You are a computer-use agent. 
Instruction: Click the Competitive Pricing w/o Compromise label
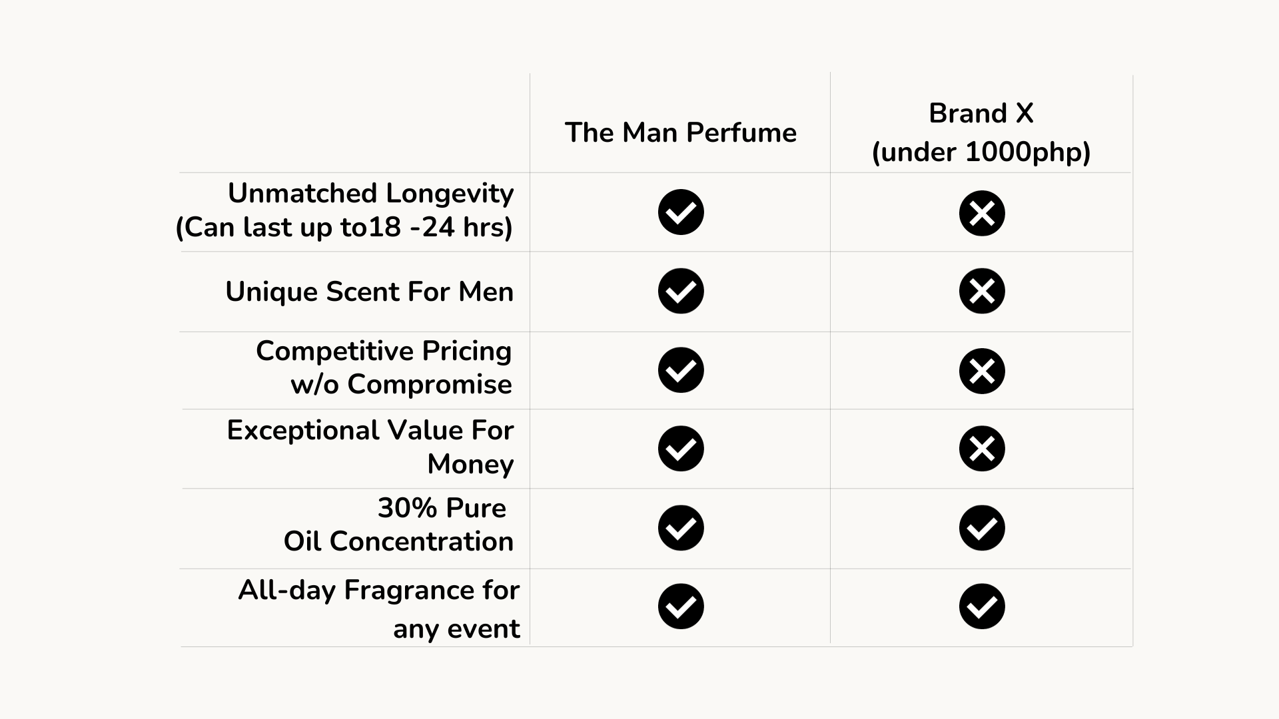pyautogui.click(x=384, y=367)
